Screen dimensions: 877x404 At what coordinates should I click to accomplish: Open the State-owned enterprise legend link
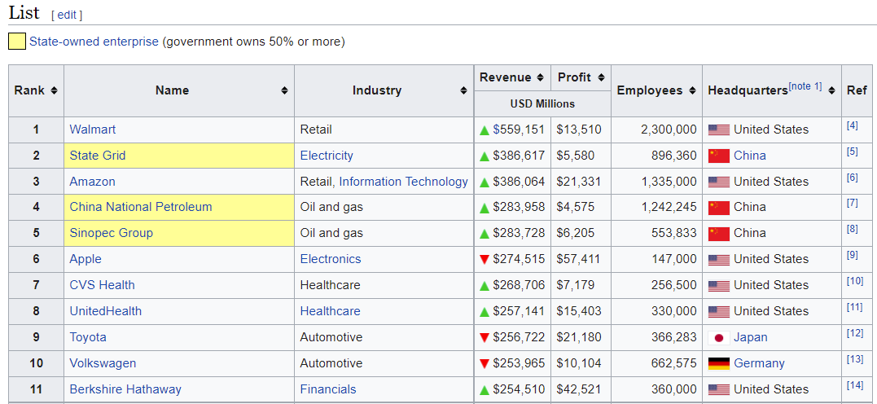(94, 42)
